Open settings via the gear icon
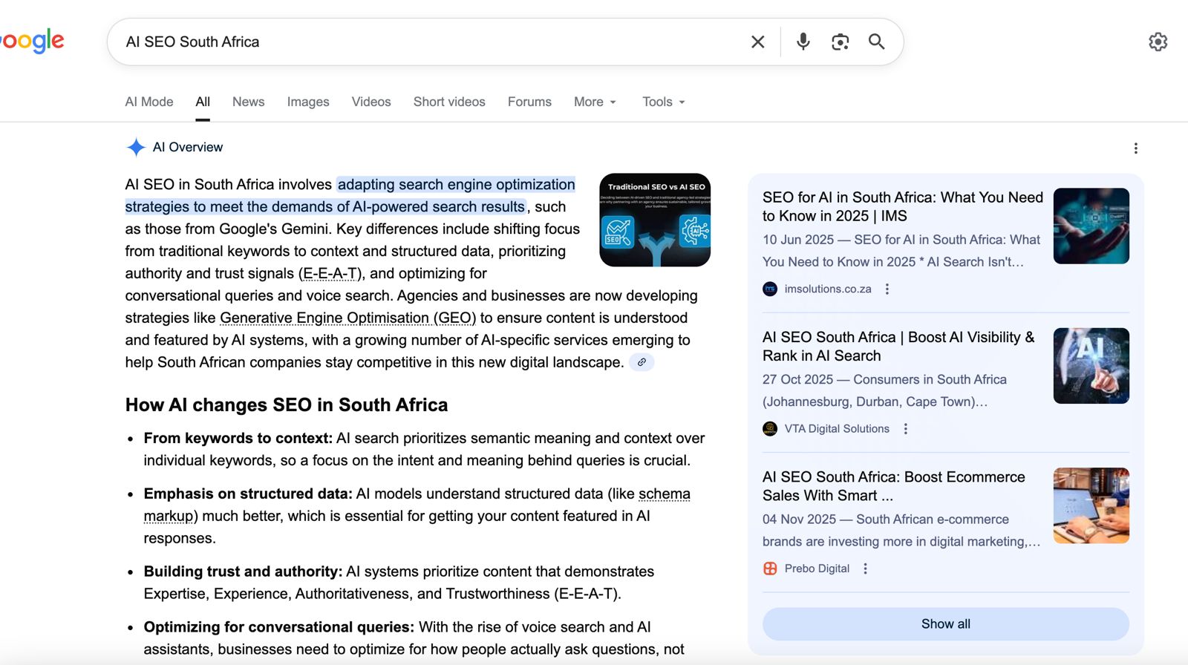Image resolution: width=1188 pixels, height=665 pixels. [x=1158, y=42]
